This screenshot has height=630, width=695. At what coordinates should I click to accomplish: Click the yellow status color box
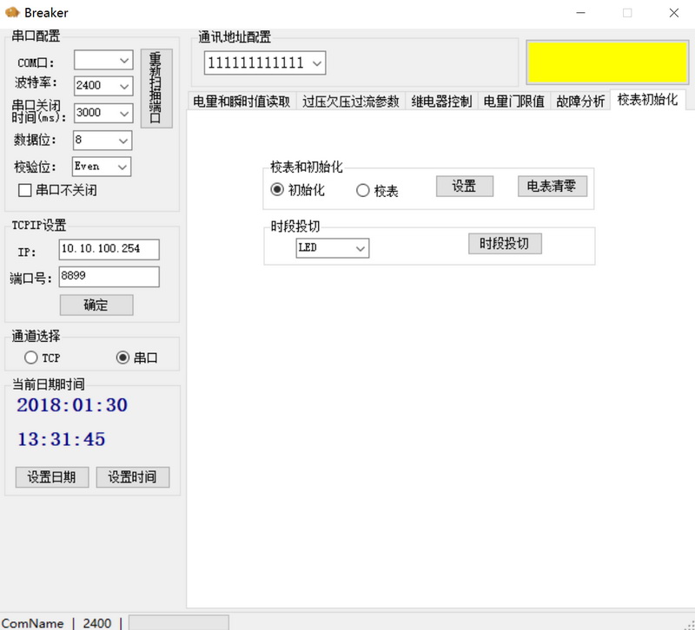(606, 62)
